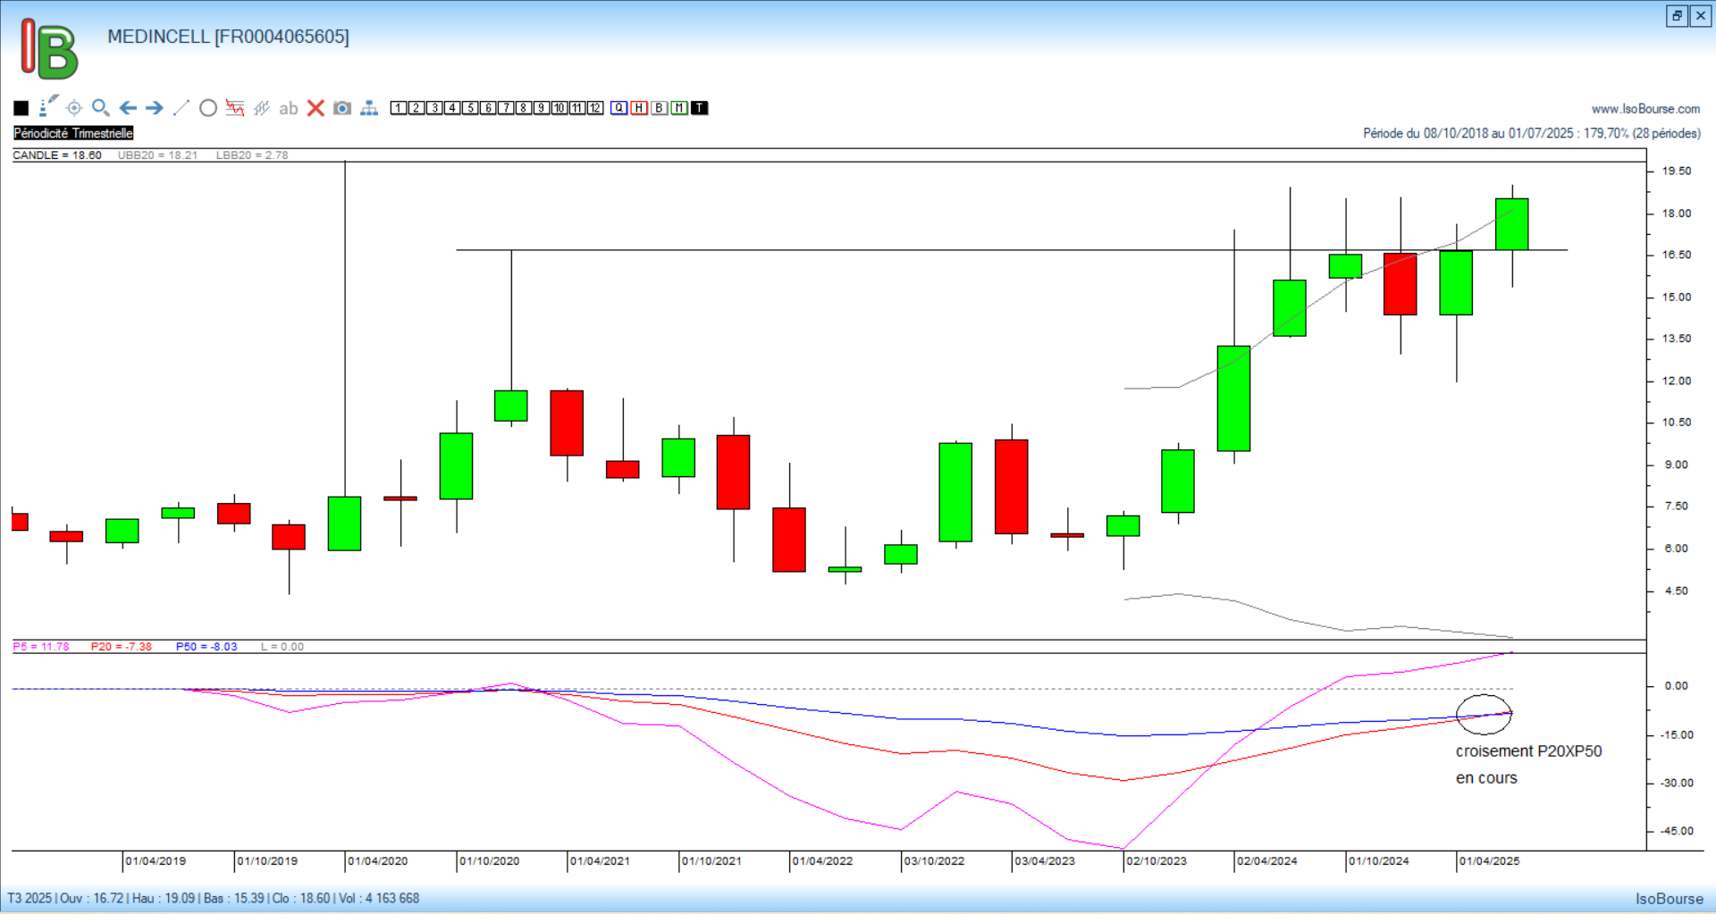Toggle the T trimestrielle periodicity button
1716x914 pixels.
point(700,108)
